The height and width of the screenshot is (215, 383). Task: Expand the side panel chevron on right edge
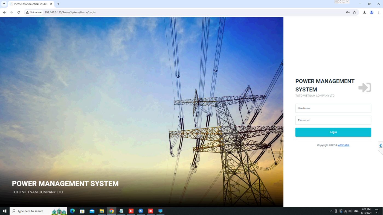[381, 146]
